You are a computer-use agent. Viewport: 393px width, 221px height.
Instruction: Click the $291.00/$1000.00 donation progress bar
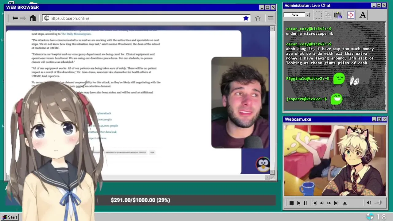tap(186, 200)
